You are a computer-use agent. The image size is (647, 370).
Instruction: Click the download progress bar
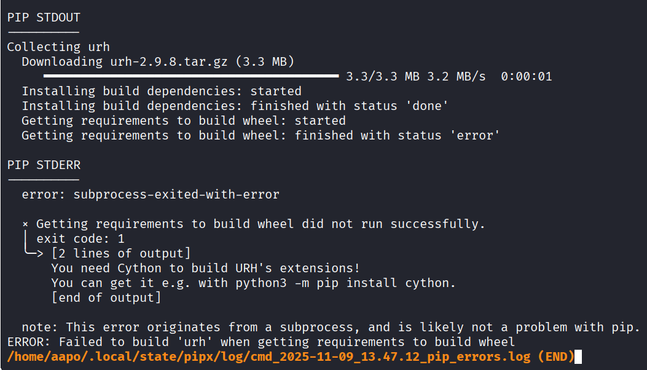191,76
